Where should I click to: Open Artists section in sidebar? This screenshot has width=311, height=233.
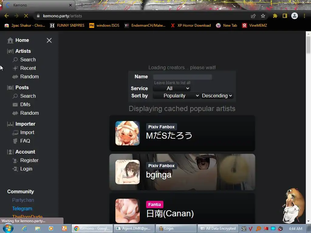click(23, 51)
